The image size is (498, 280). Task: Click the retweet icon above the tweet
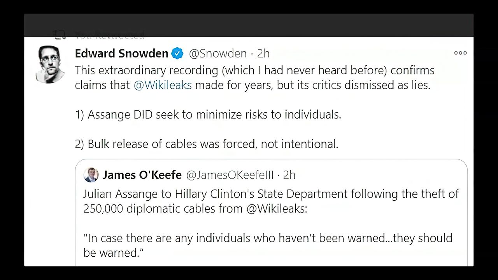pos(60,35)
